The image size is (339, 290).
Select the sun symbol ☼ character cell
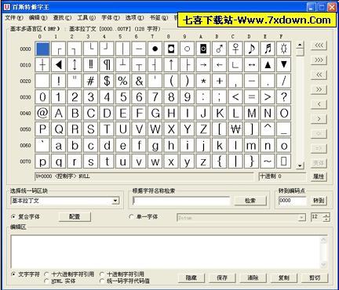click(284, 49)
